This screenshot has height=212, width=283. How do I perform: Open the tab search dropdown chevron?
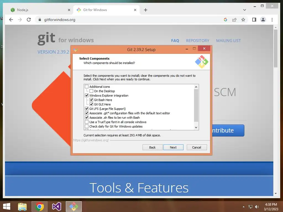[x=245, y=10]
